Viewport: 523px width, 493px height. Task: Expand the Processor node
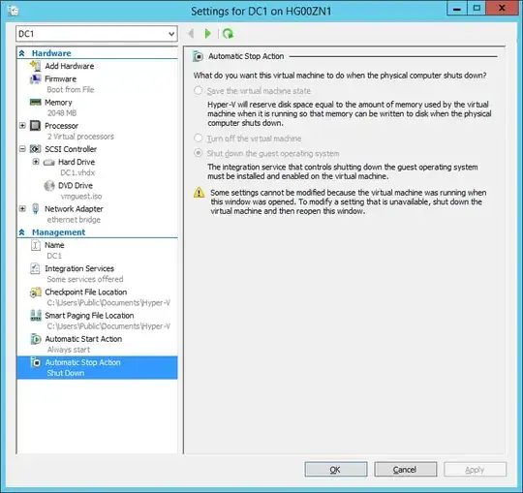click(22, 126)
